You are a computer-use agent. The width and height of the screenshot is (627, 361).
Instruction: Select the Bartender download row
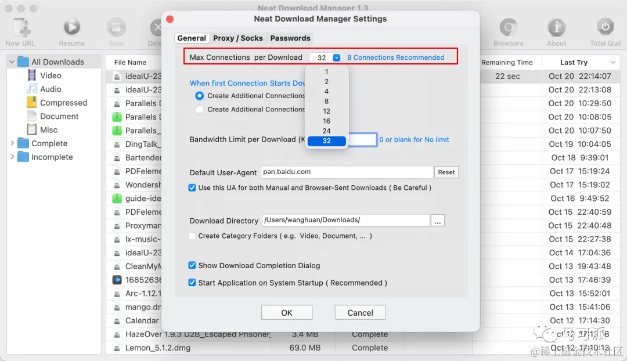coord(135,157)
